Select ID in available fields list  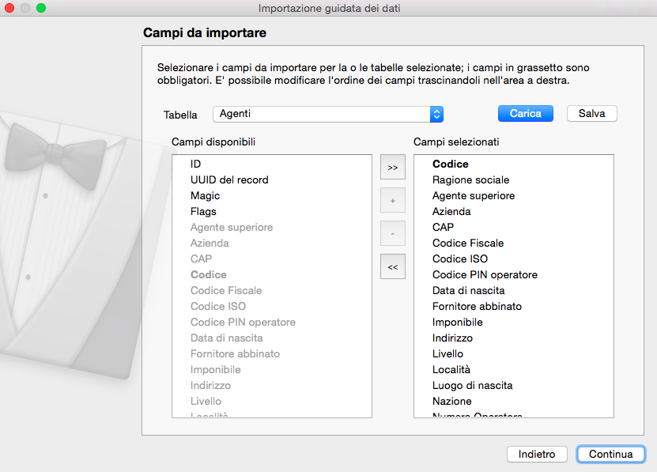point(196,164)
